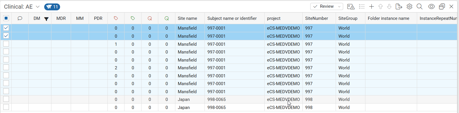Image resolution: width=459 pixels, height=113 pixels.
Task: Click the InstanceRepeatNumber column header
Action: pos(438,18)
